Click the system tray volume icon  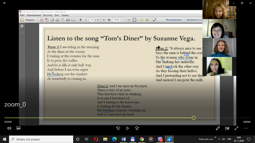(224, 139)
